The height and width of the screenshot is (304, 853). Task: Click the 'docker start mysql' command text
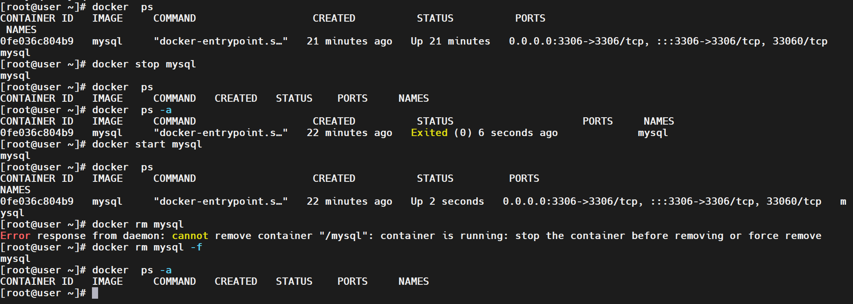click(x=147, y=144)
